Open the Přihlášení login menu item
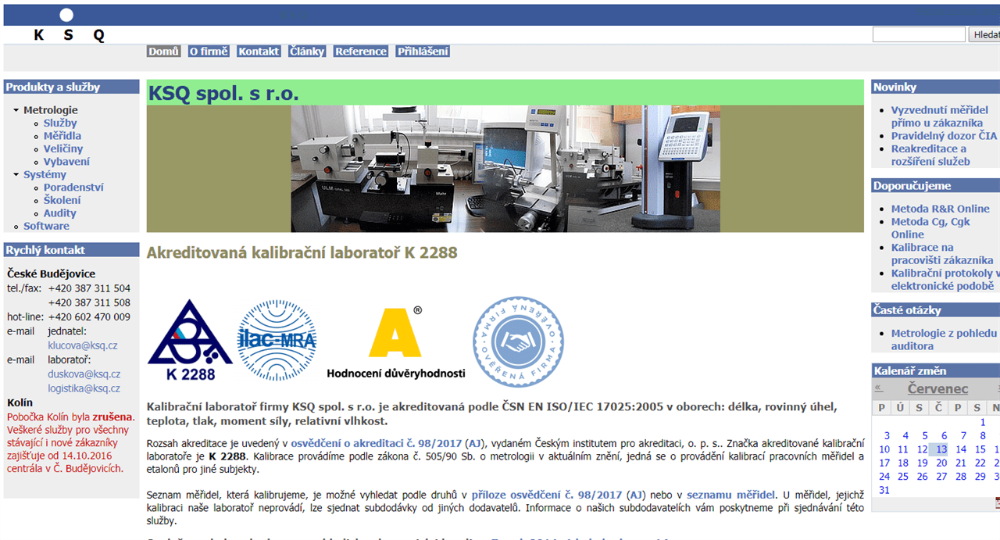Image resolution: width=1000 pixels, height=540 pixels. [423, 52]
